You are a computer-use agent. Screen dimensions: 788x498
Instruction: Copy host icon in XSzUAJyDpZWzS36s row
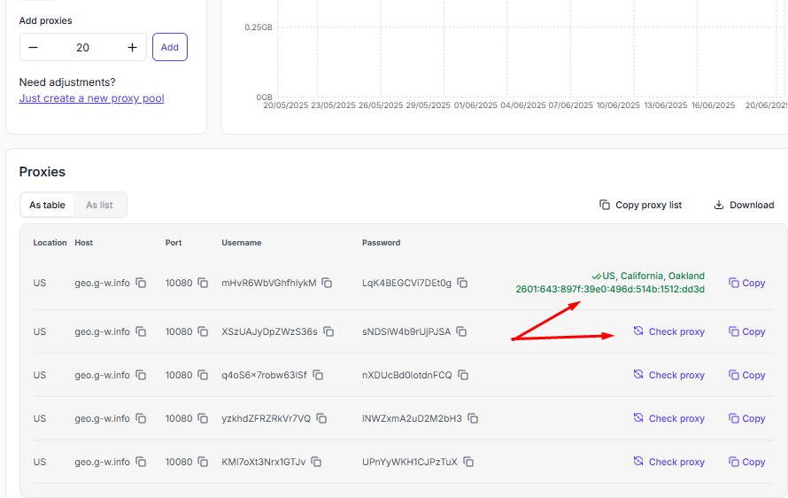[141, 331]
